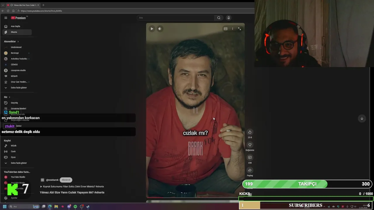Subscribe with Abone ol button
This screenshot has width=374, height=210.
tap(66, 180)
